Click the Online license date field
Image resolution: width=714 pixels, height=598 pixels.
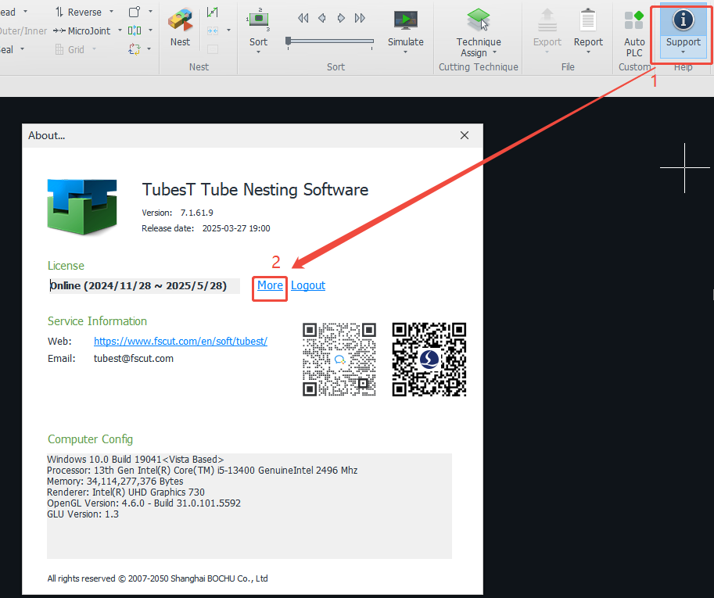145,286
